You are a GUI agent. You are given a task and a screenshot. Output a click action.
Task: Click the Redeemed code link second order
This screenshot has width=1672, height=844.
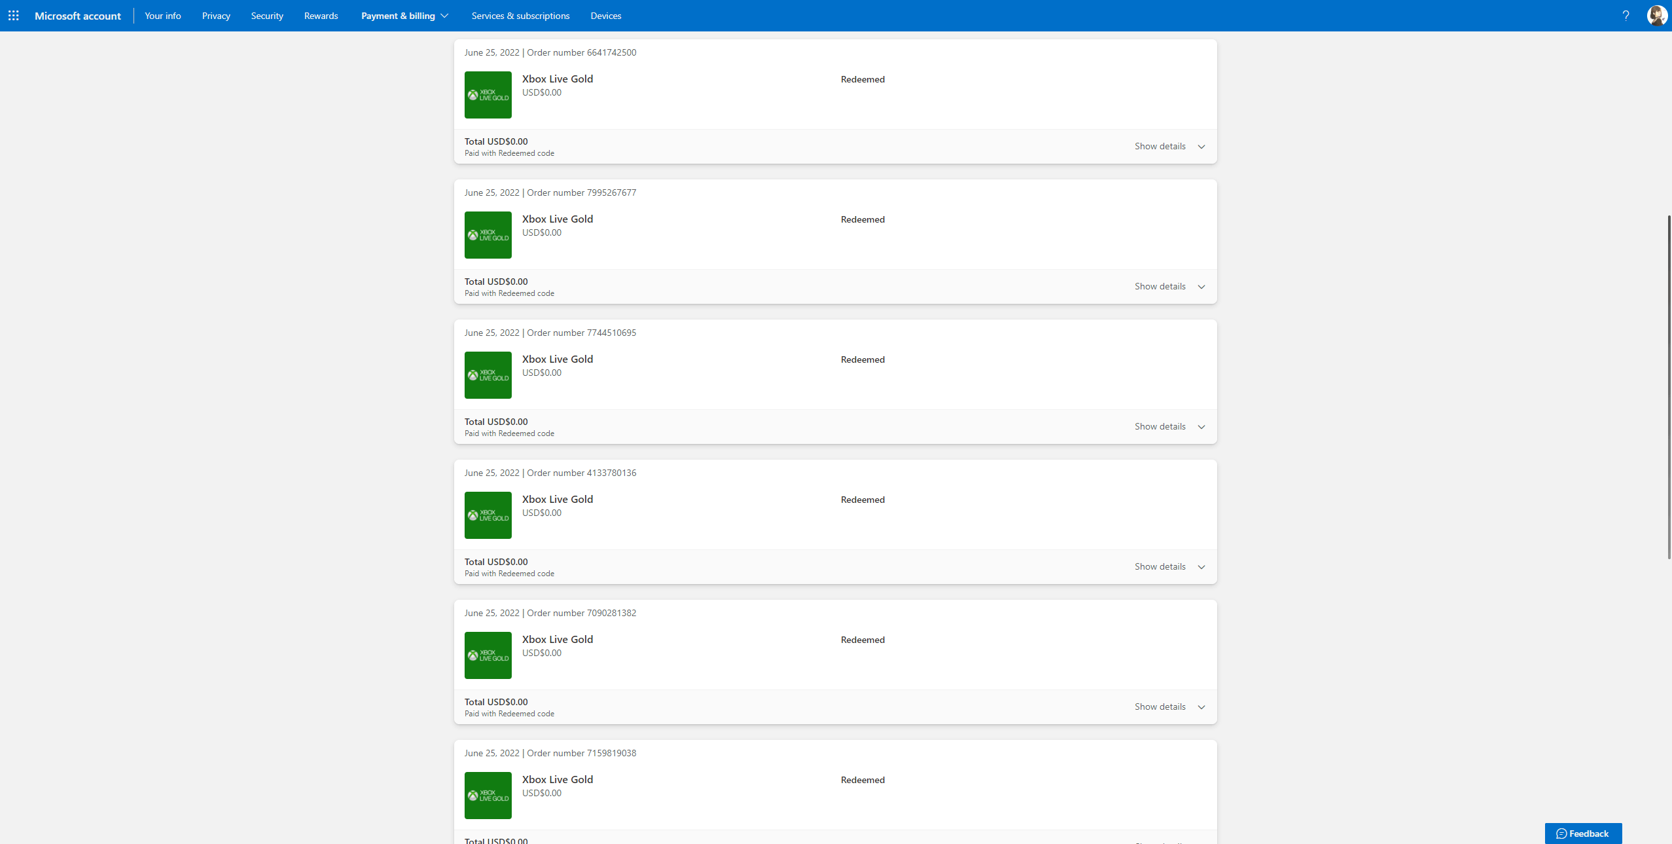point(527,293)
